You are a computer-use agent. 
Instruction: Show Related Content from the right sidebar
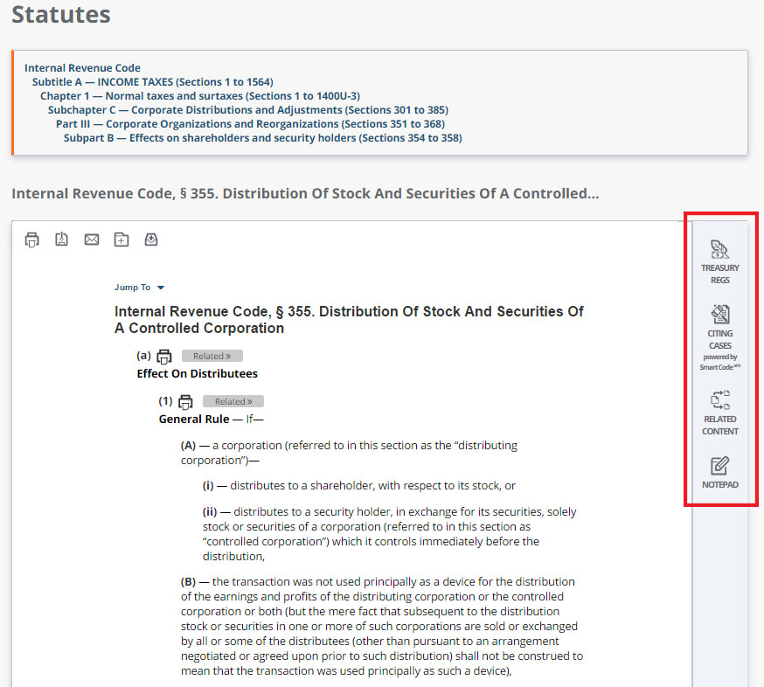pyautogui.click(x=719, y=412)
